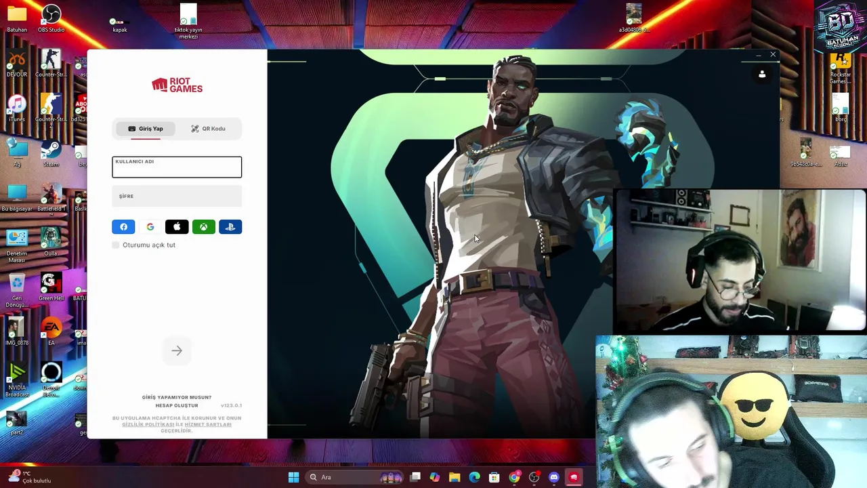Select the Rockstar Games desktop shortcut
Image resolution: width=867 pixels, height=488 pixels.
point(841,68)
